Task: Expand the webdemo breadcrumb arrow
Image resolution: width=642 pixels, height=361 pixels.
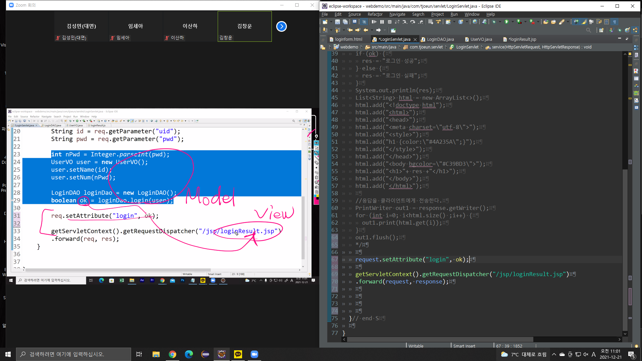Action: pyautogui.click(x=361, y=47)
